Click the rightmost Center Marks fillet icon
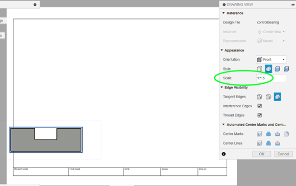 (286, 134)
